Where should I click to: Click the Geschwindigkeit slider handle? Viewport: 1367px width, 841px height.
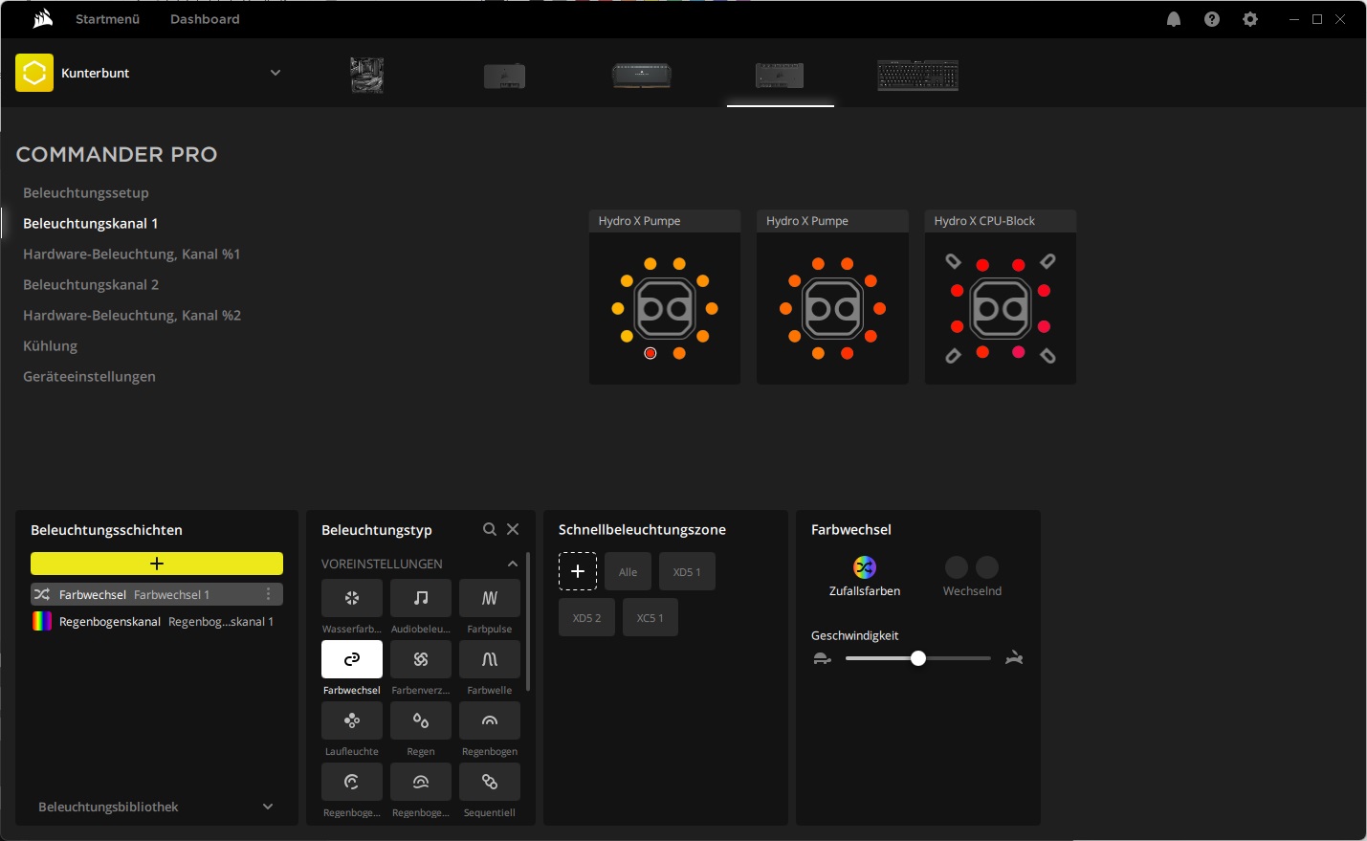pos(918,658)
